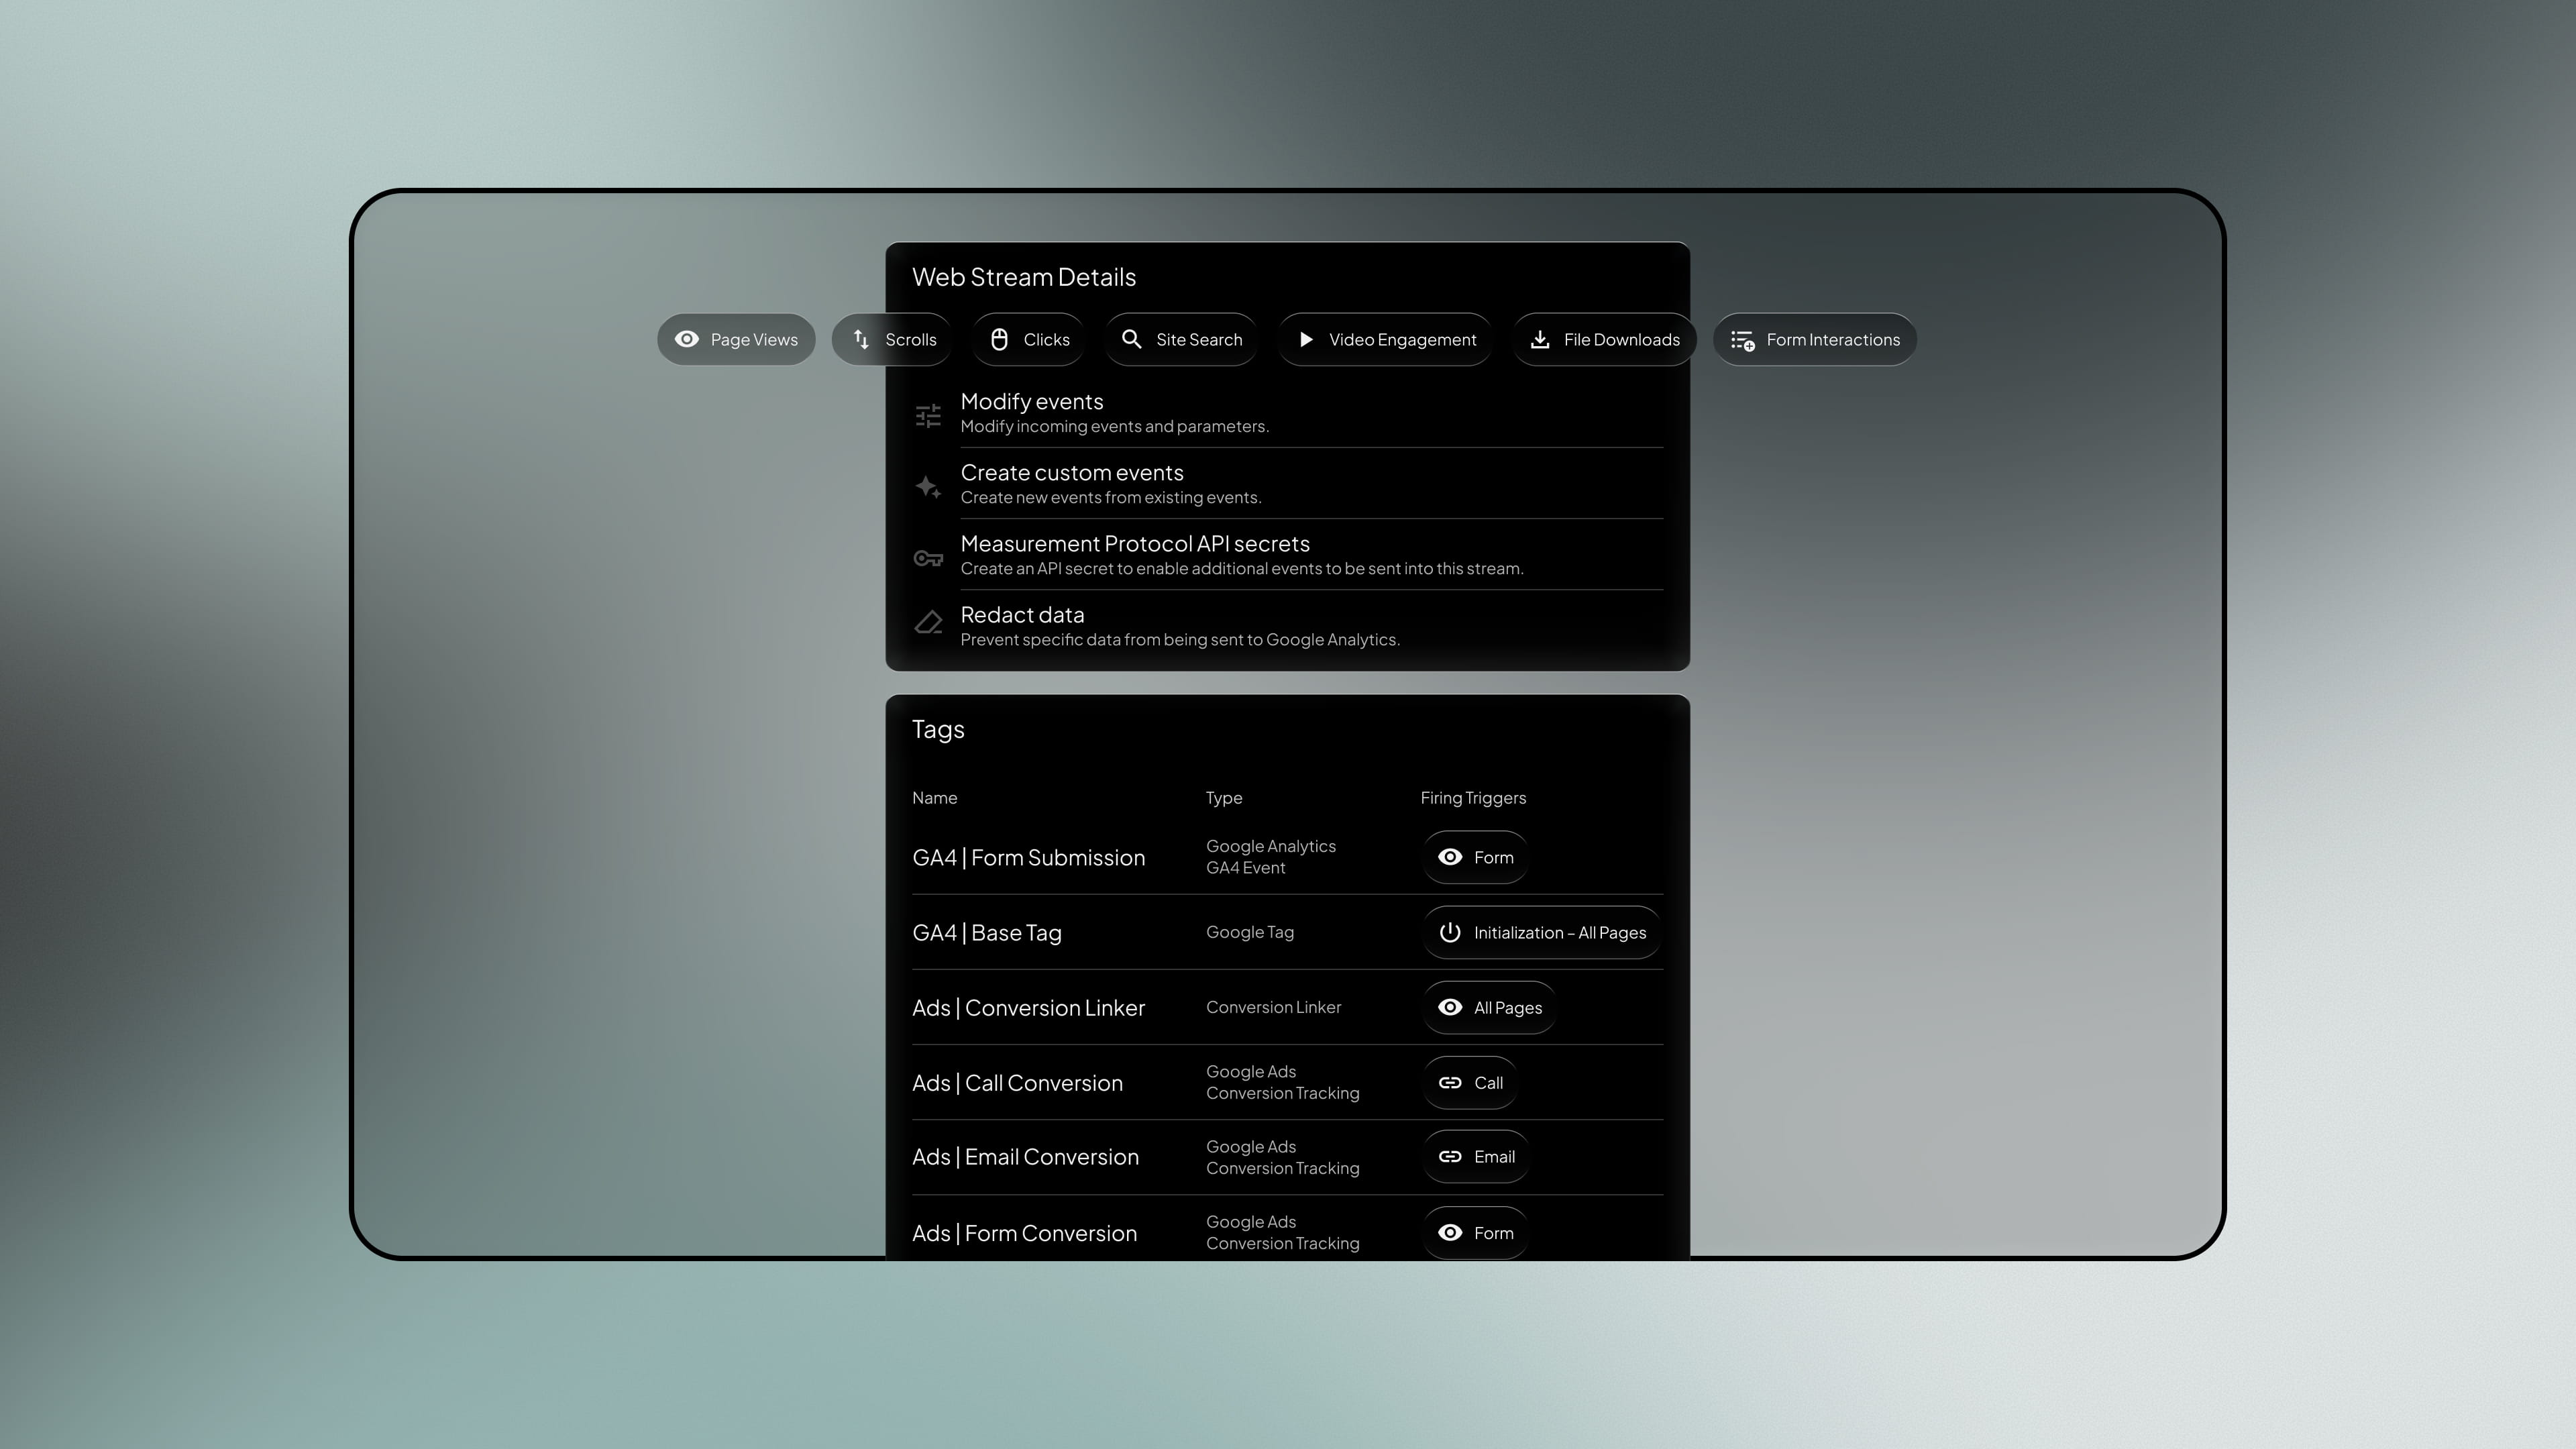This screenshot has height=1449, width=2576.
Task: Click the eraser icon beside Redact data
Action: (x=928, y=622)
